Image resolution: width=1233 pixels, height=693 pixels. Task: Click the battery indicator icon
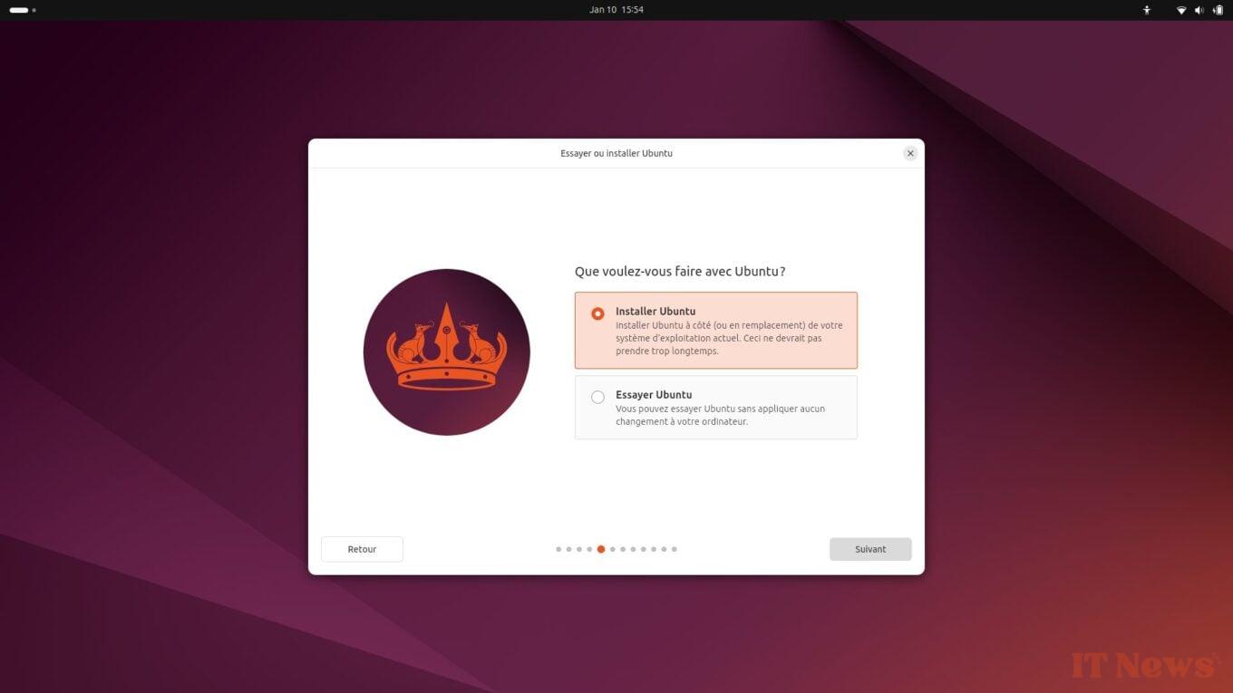pyautogui.click(x=1218, y=10)
